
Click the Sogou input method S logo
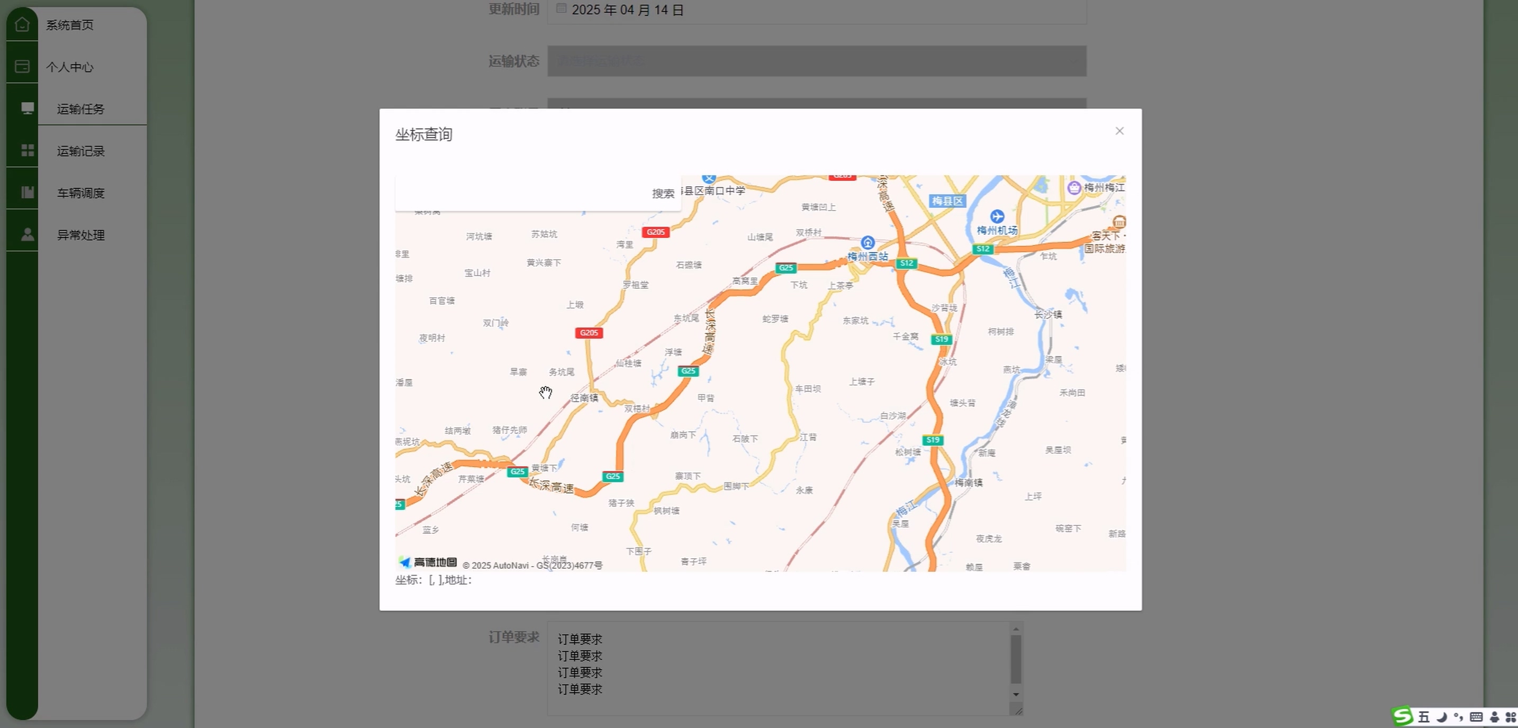tap(1403, 716)
